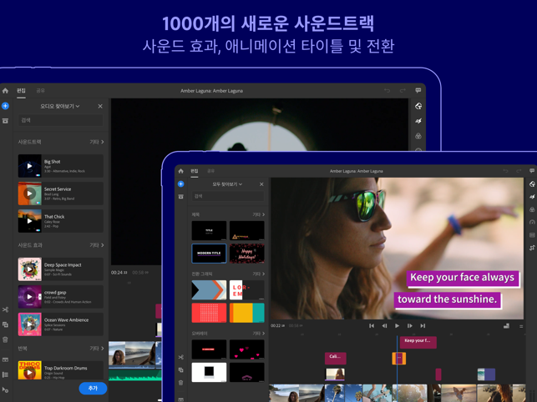
Task: Open the Transform crop icon in the front window
Action: [532, 248]
